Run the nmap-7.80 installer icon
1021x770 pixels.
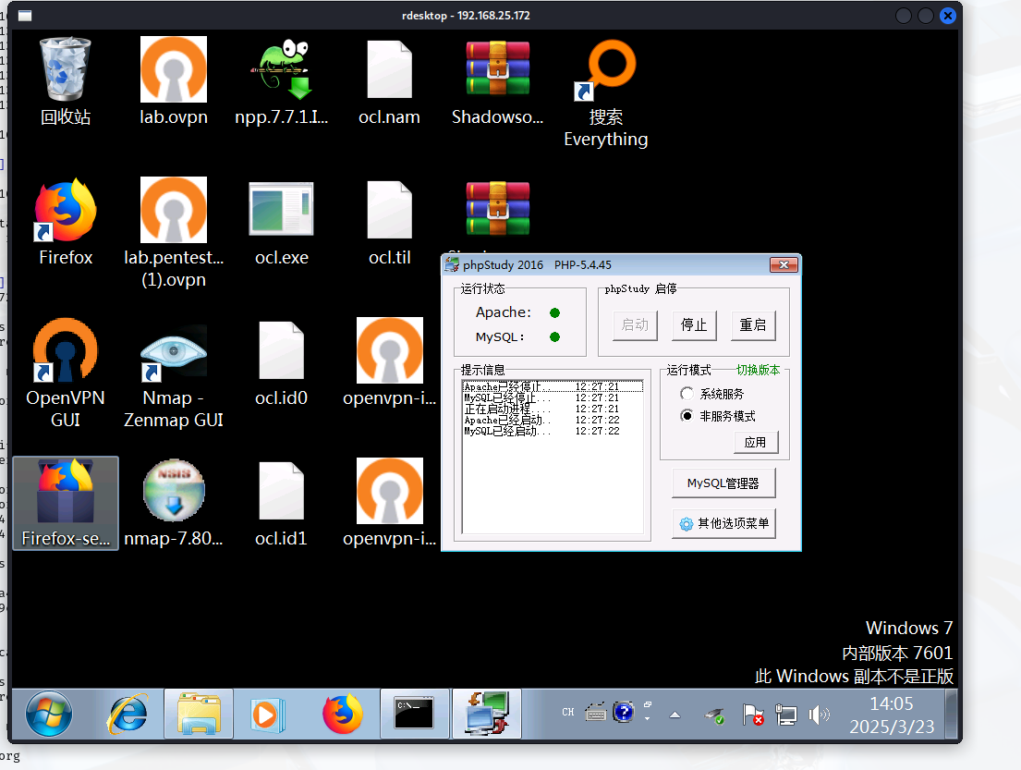tap(173, 502)
